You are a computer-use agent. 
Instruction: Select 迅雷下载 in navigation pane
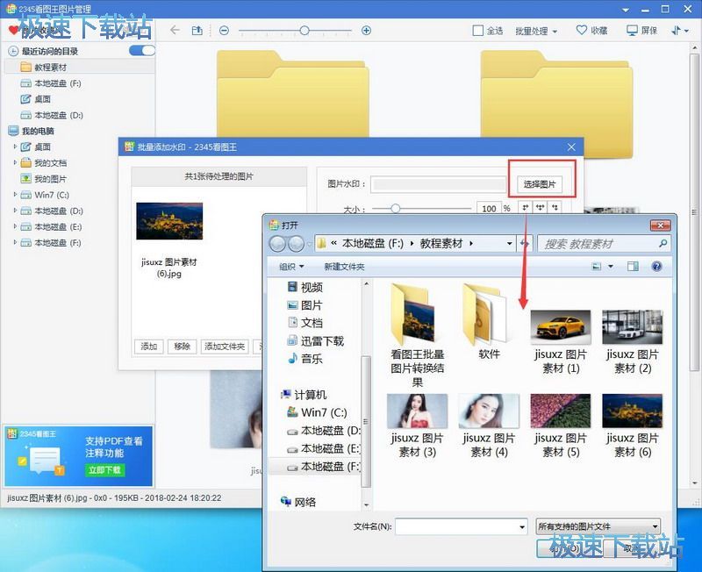[316, 341]
